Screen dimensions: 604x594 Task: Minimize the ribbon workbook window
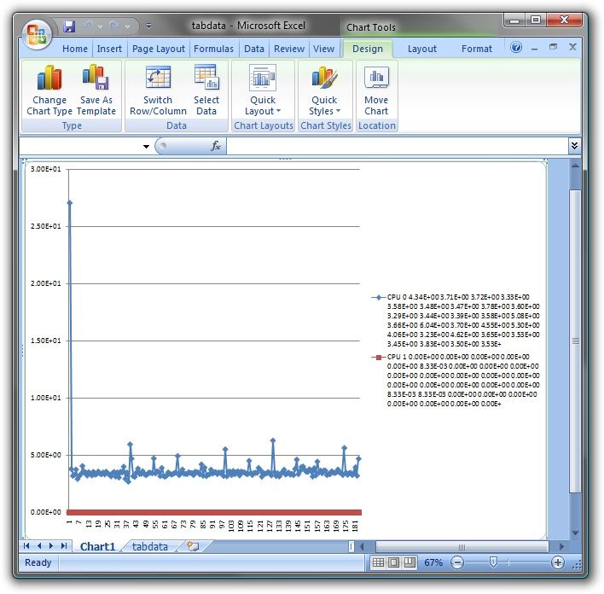[534, 49]
